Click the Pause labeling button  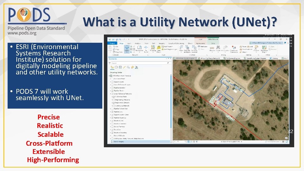[243, 47]
